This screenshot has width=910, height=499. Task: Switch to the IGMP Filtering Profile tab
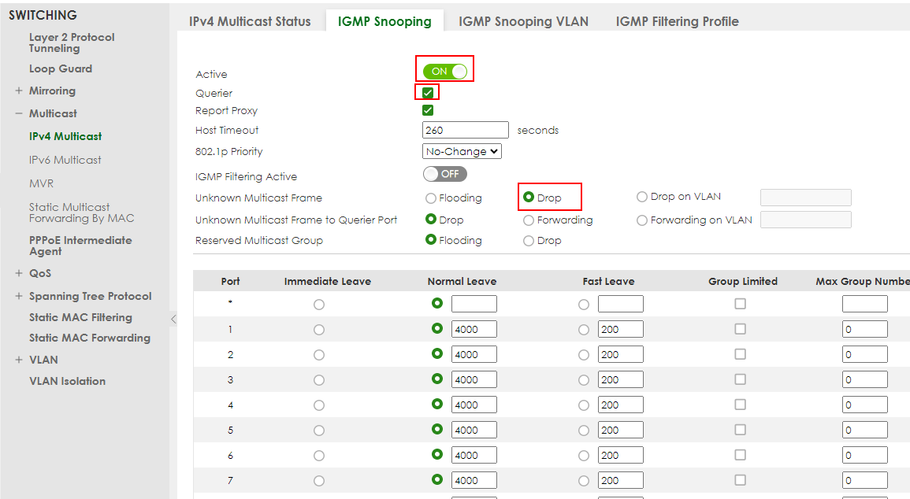pyautogui.click(x=677, y=21)
